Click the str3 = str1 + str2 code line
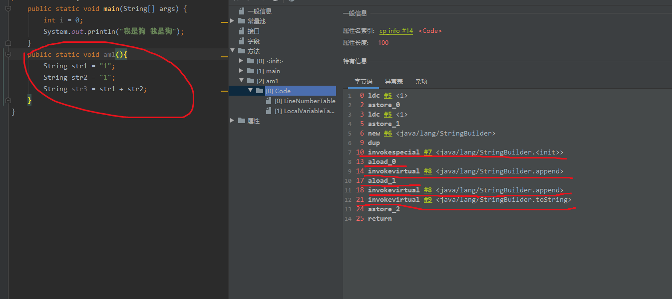Screen dimensions: 672x299 (95, 89)
